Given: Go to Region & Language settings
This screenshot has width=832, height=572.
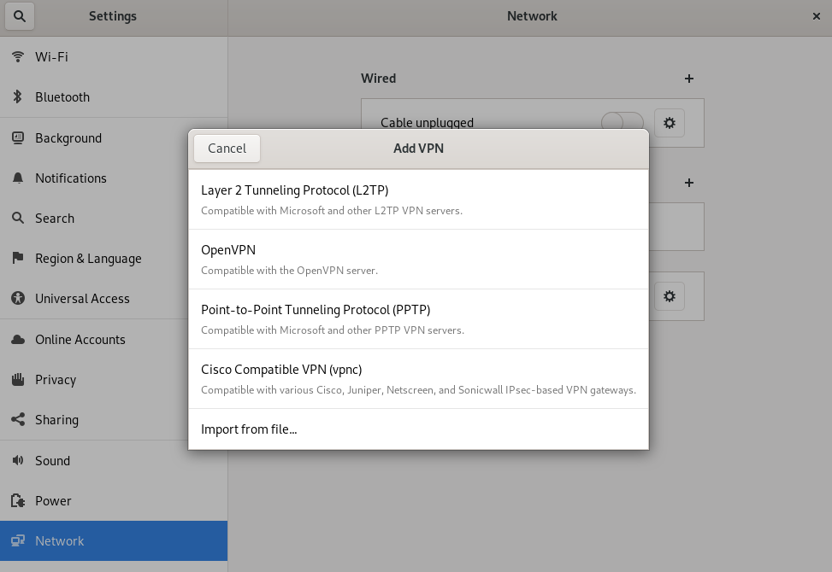Looking at the screenshot, I should 88,259.
